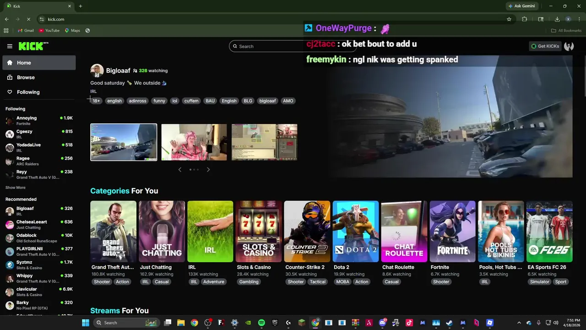Click MOBA tag under Dota 2
Image resolution: width=586 pixels, height=330 pixels.
342,282
